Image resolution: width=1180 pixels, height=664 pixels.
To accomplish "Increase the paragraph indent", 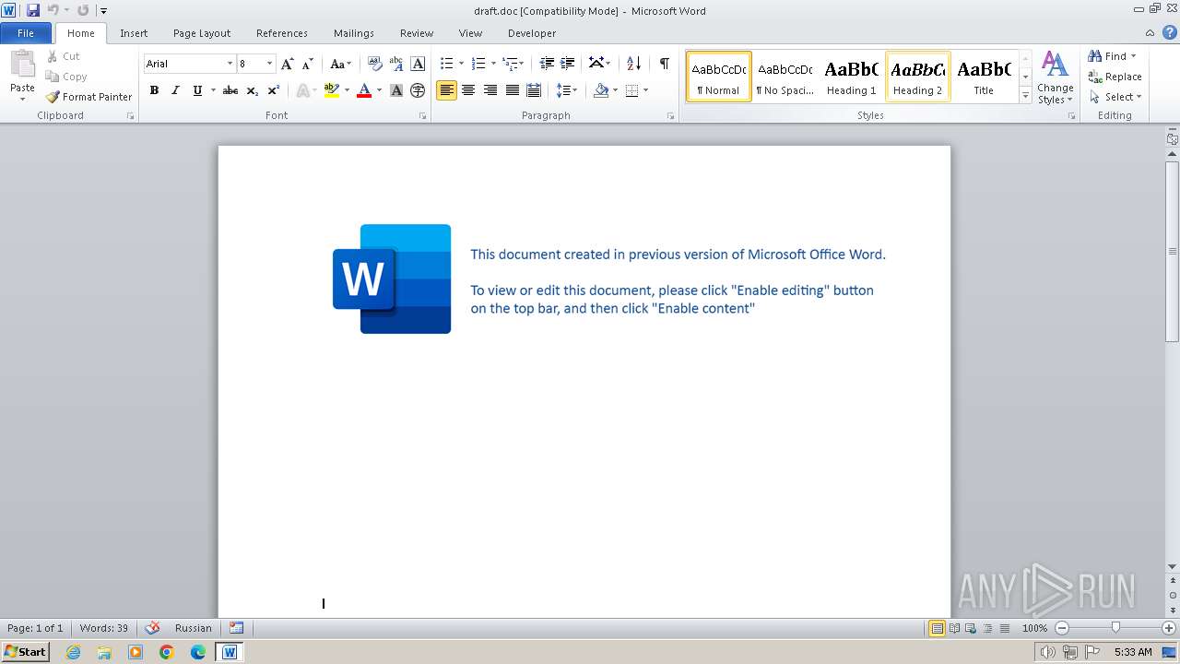I will [x=568, y=64].
